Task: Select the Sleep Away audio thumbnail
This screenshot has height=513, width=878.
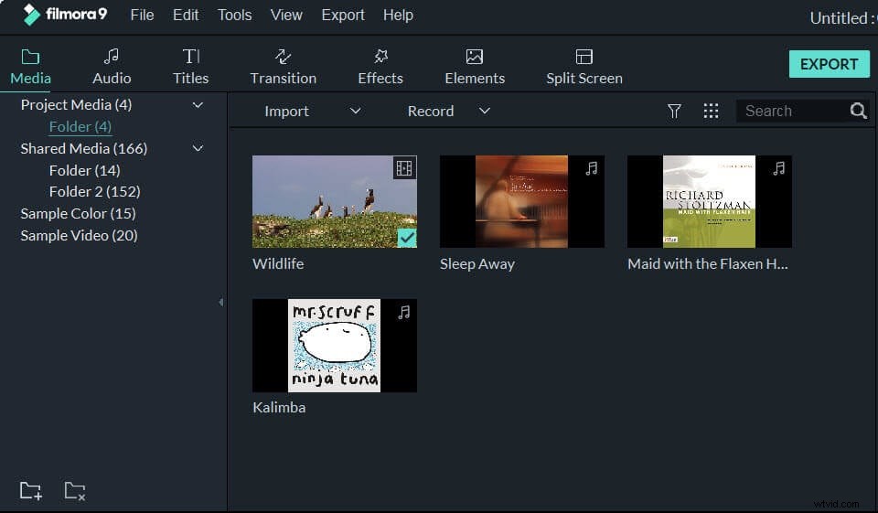Action: click(x=522, y=201)
